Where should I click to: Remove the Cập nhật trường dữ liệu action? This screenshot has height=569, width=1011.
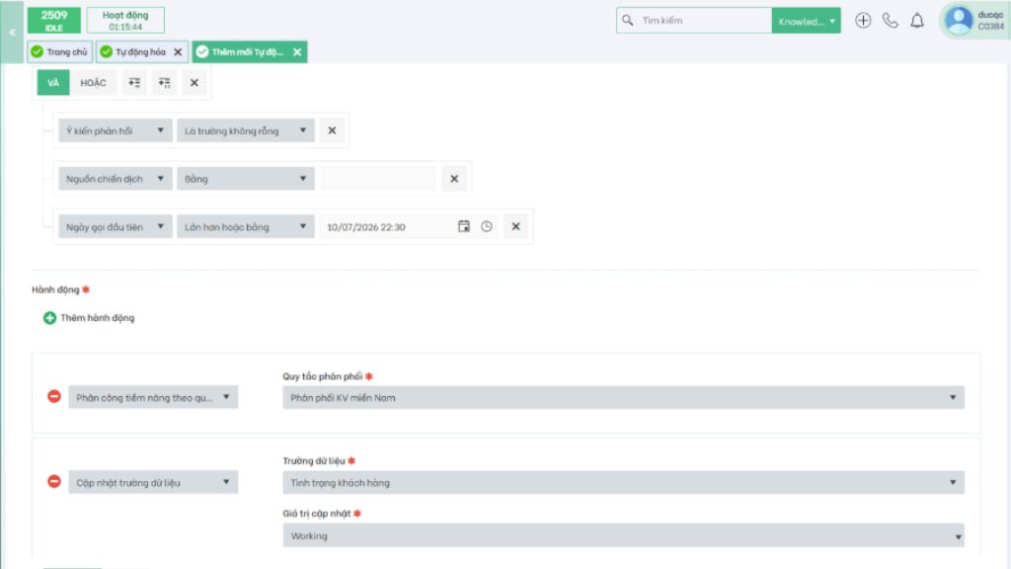coord(54,481)
